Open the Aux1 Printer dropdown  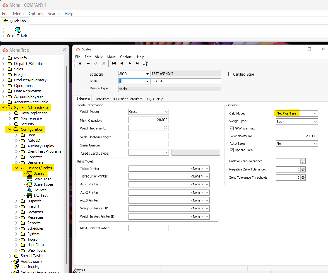207,184
